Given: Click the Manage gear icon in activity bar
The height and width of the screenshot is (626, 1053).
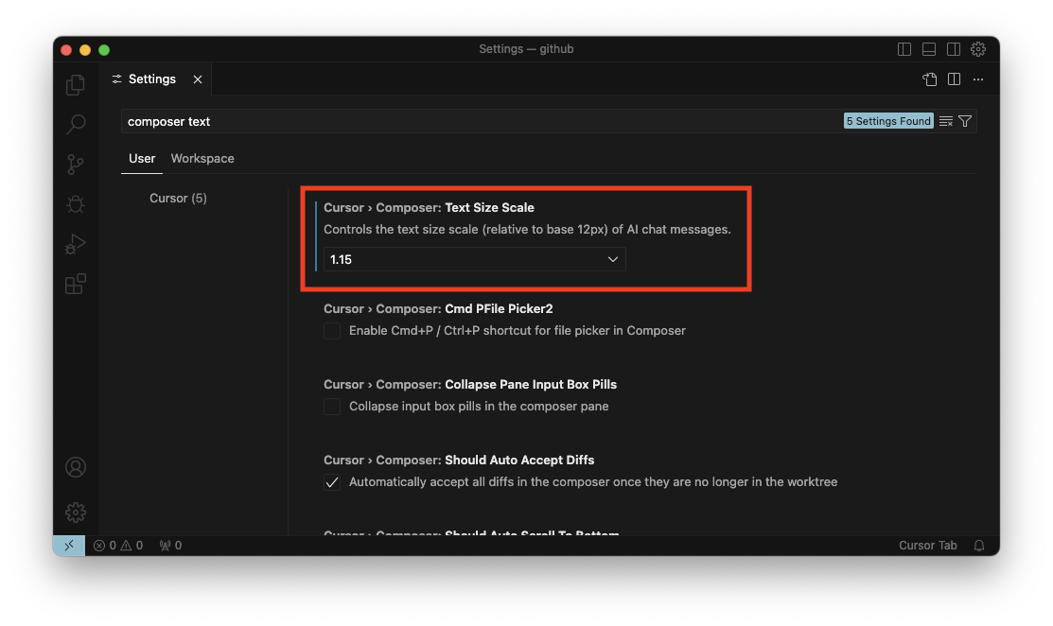Looking at the screenshot, I should (x=76, y=512).
